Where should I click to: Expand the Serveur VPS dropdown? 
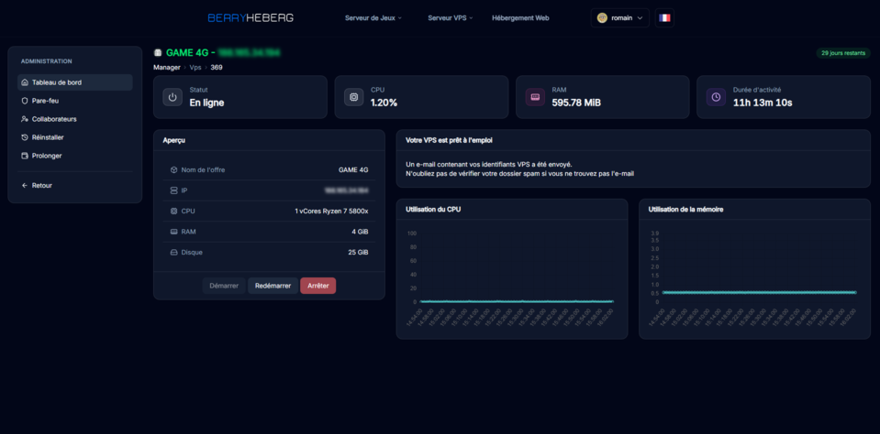pos(451,18)
